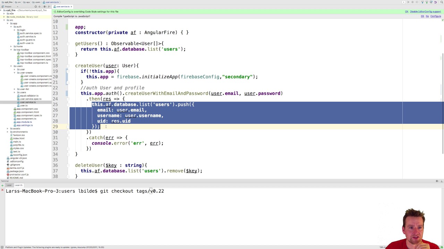Open terminal panel settings gear icon
The height and width of the screenshot is (249, 444).
coord(437,181)
